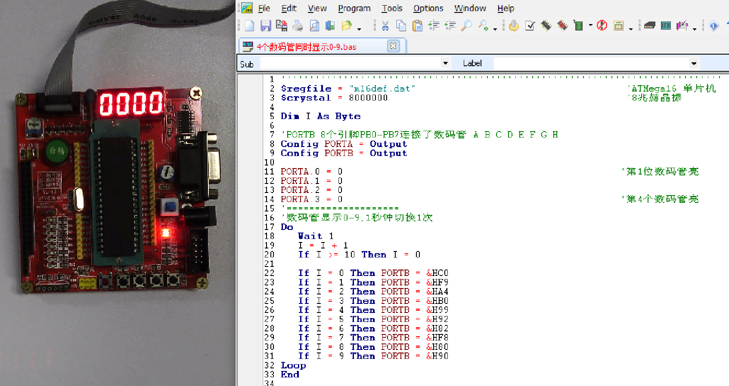Click the printer icon in the toolbar
729x386 pixels.
coord(298,26)
